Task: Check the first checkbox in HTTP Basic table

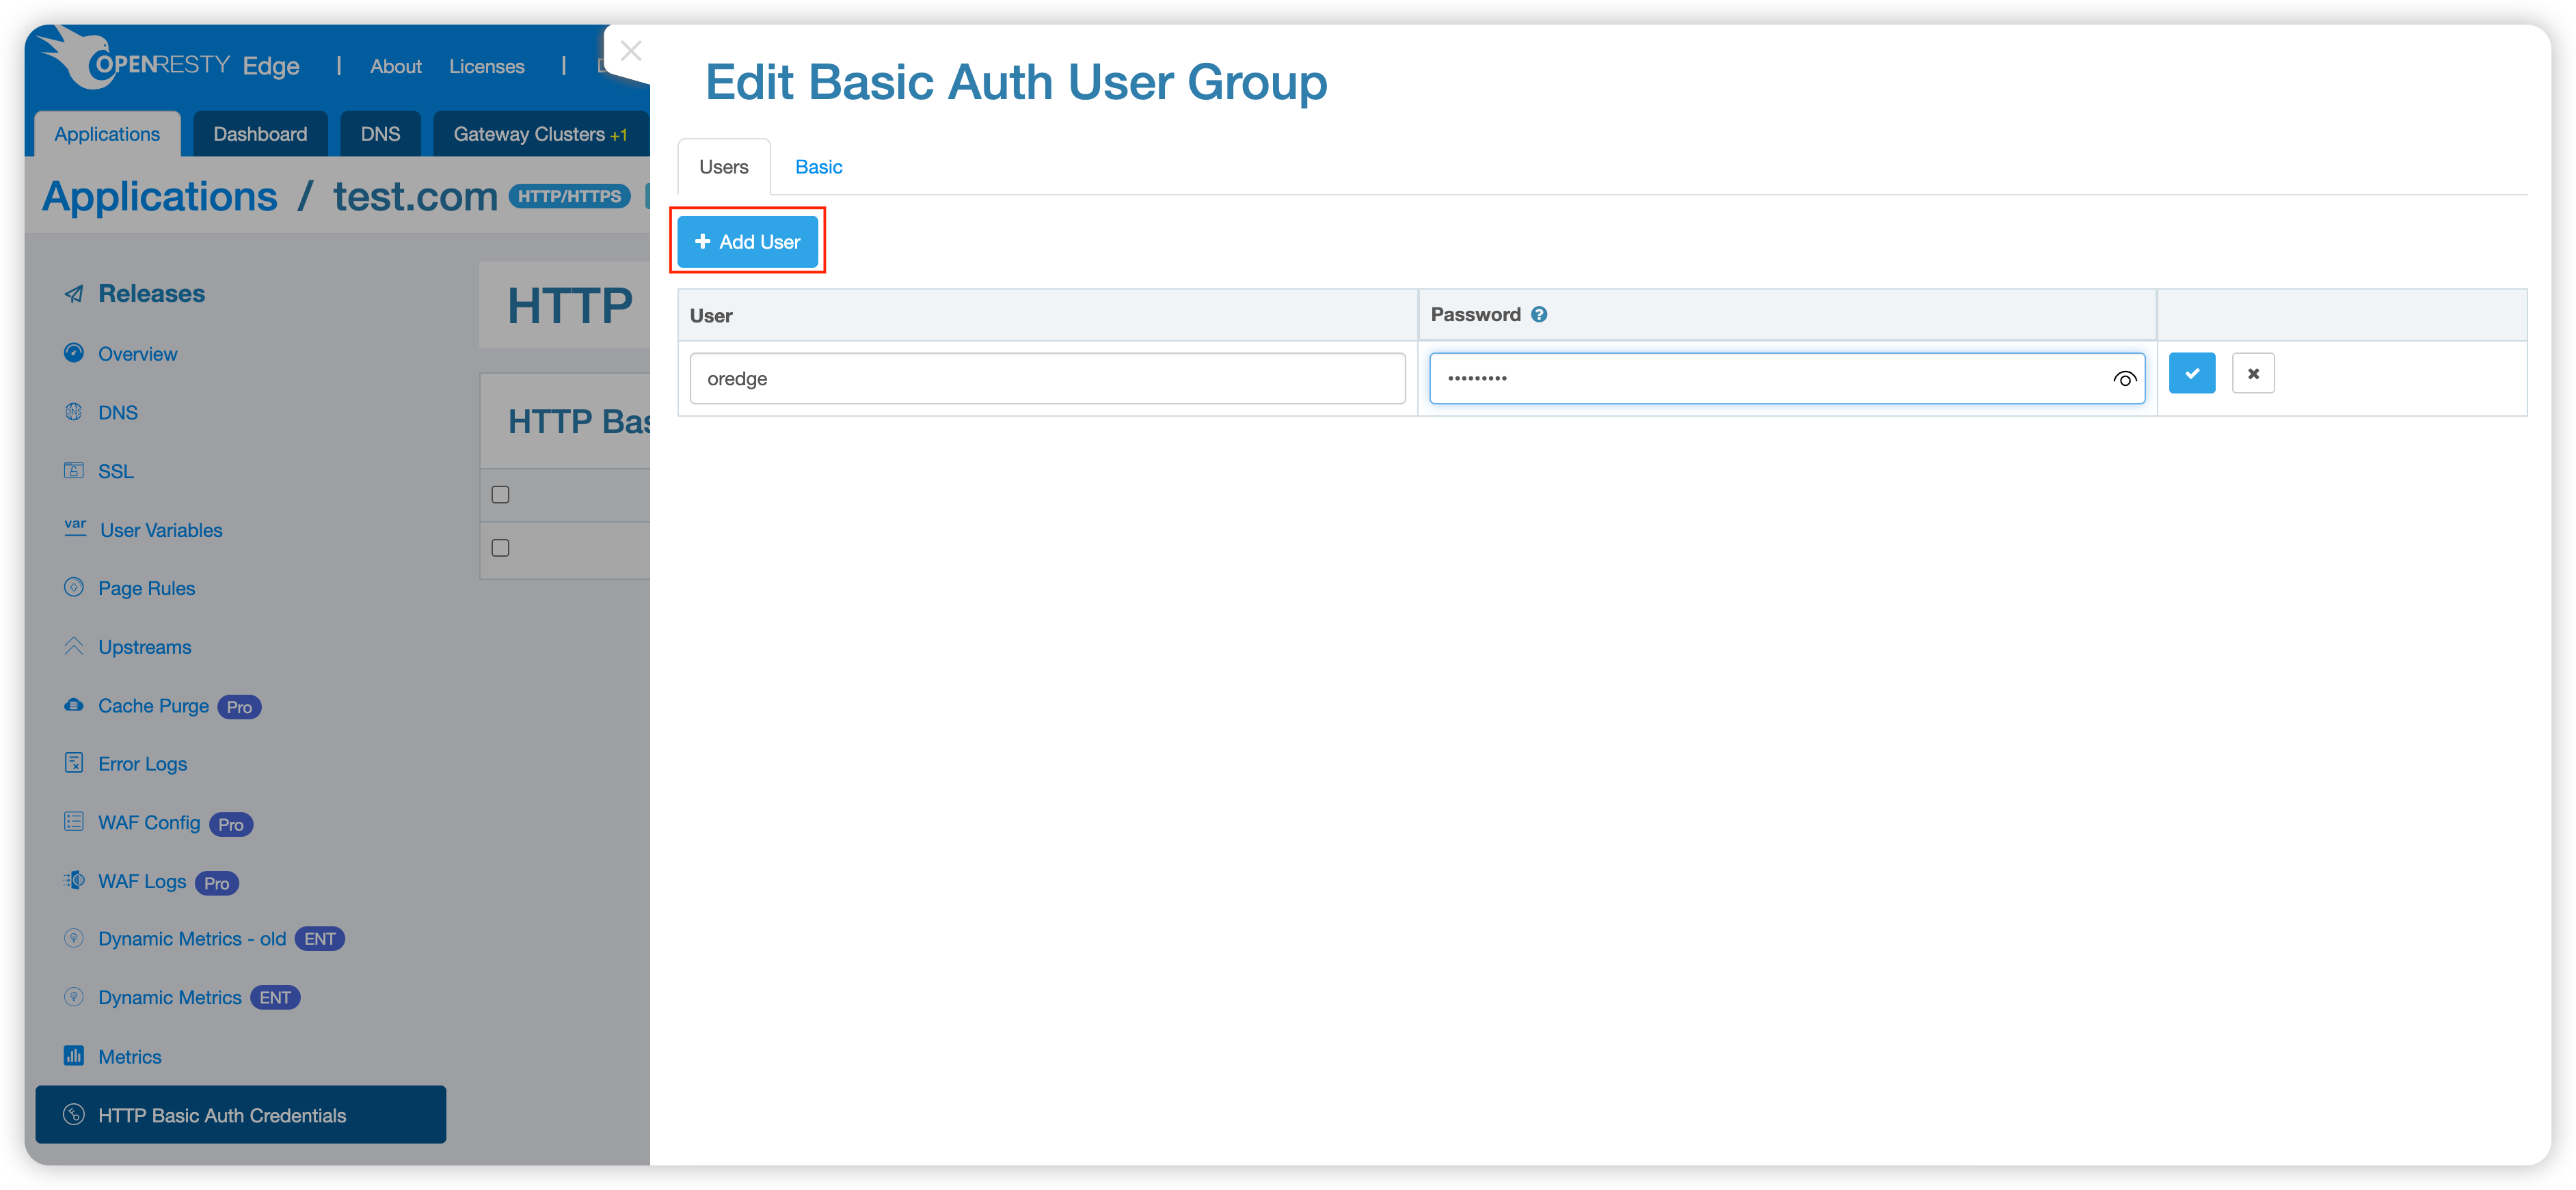Action: point(501,495)
